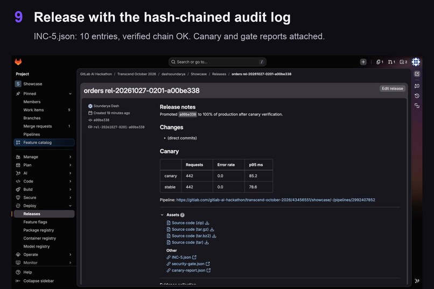This screenshot has width=434, height=289.
Task: Download Source code (zip) asset icon
Action: tap(207, 223)
